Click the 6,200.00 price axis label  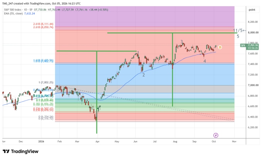pos(253,127)
